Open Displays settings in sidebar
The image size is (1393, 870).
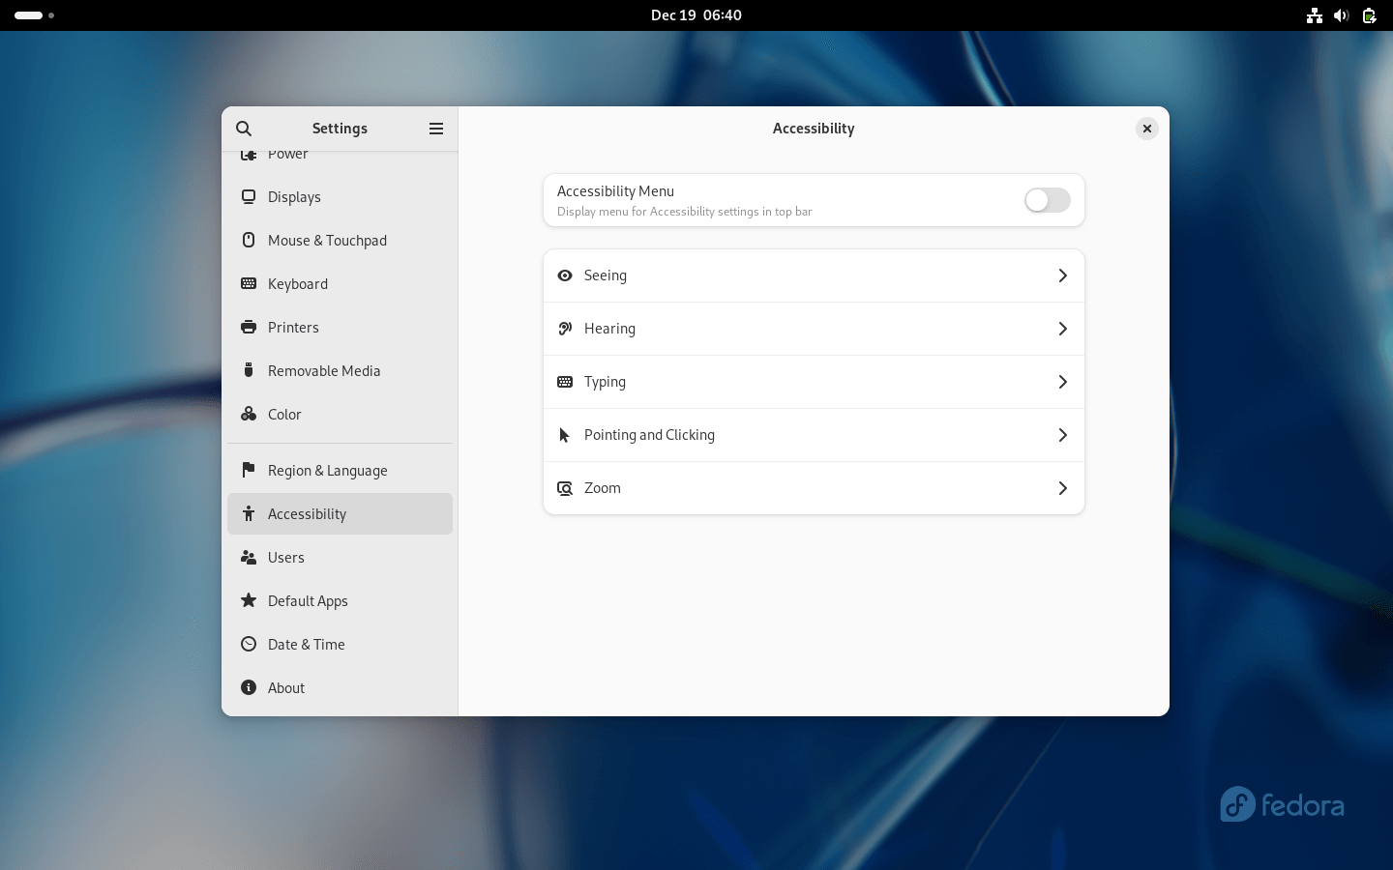(x=294, y=196)
